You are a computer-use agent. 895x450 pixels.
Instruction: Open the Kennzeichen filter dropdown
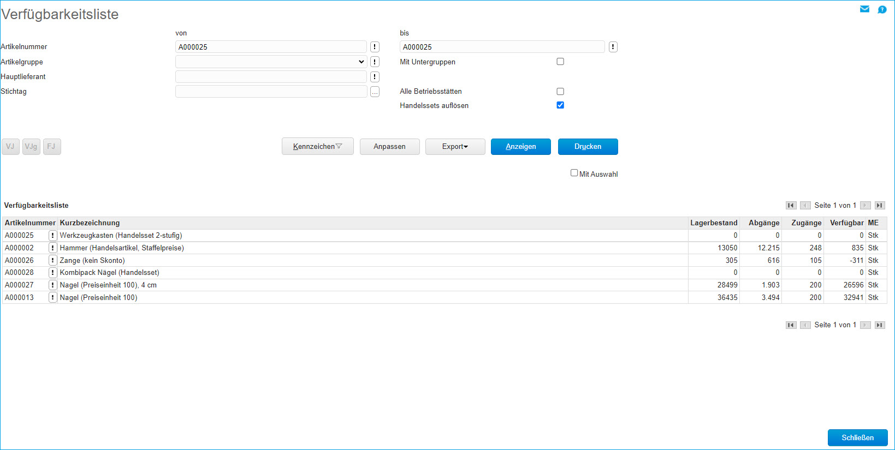[317, 147]
